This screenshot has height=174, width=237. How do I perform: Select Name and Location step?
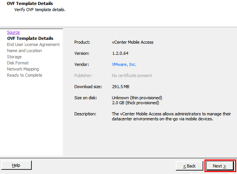coord(25,51)
